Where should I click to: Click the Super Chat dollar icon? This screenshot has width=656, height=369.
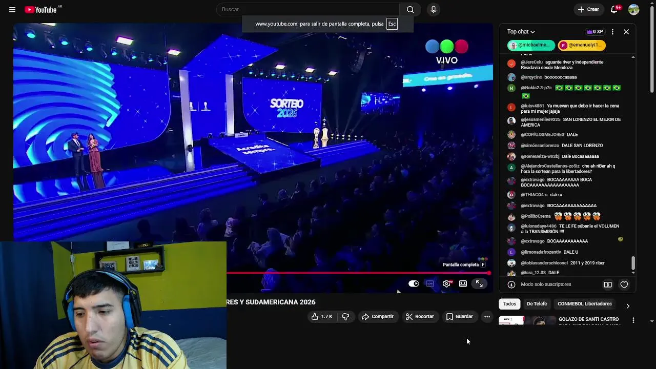pos(608,284)
